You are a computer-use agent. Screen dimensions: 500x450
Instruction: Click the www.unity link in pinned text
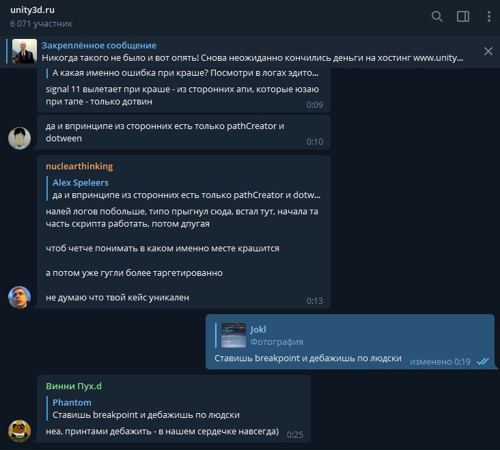[438, 58]
